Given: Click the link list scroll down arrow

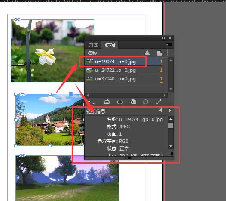Looking at the screenshot, I should tap(171, 89).
